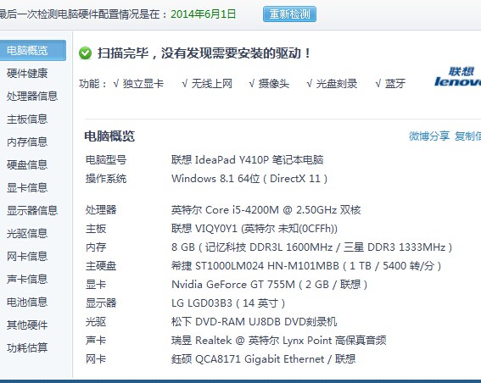Click the 复制信息 link at right edge
The image size is (481, 383).
click(467, 136)
